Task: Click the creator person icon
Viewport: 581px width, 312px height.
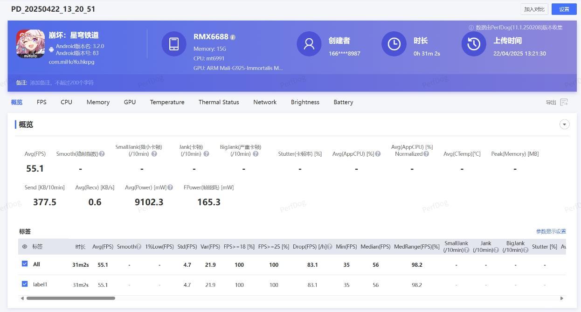Action: (x=309, y=44)
